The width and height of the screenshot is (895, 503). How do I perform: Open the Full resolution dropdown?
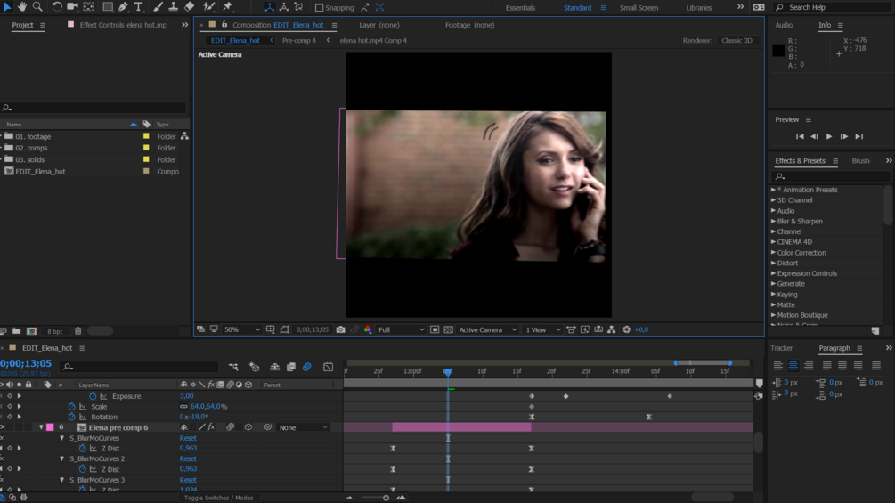pyautogui.click(x=402, y=329)
